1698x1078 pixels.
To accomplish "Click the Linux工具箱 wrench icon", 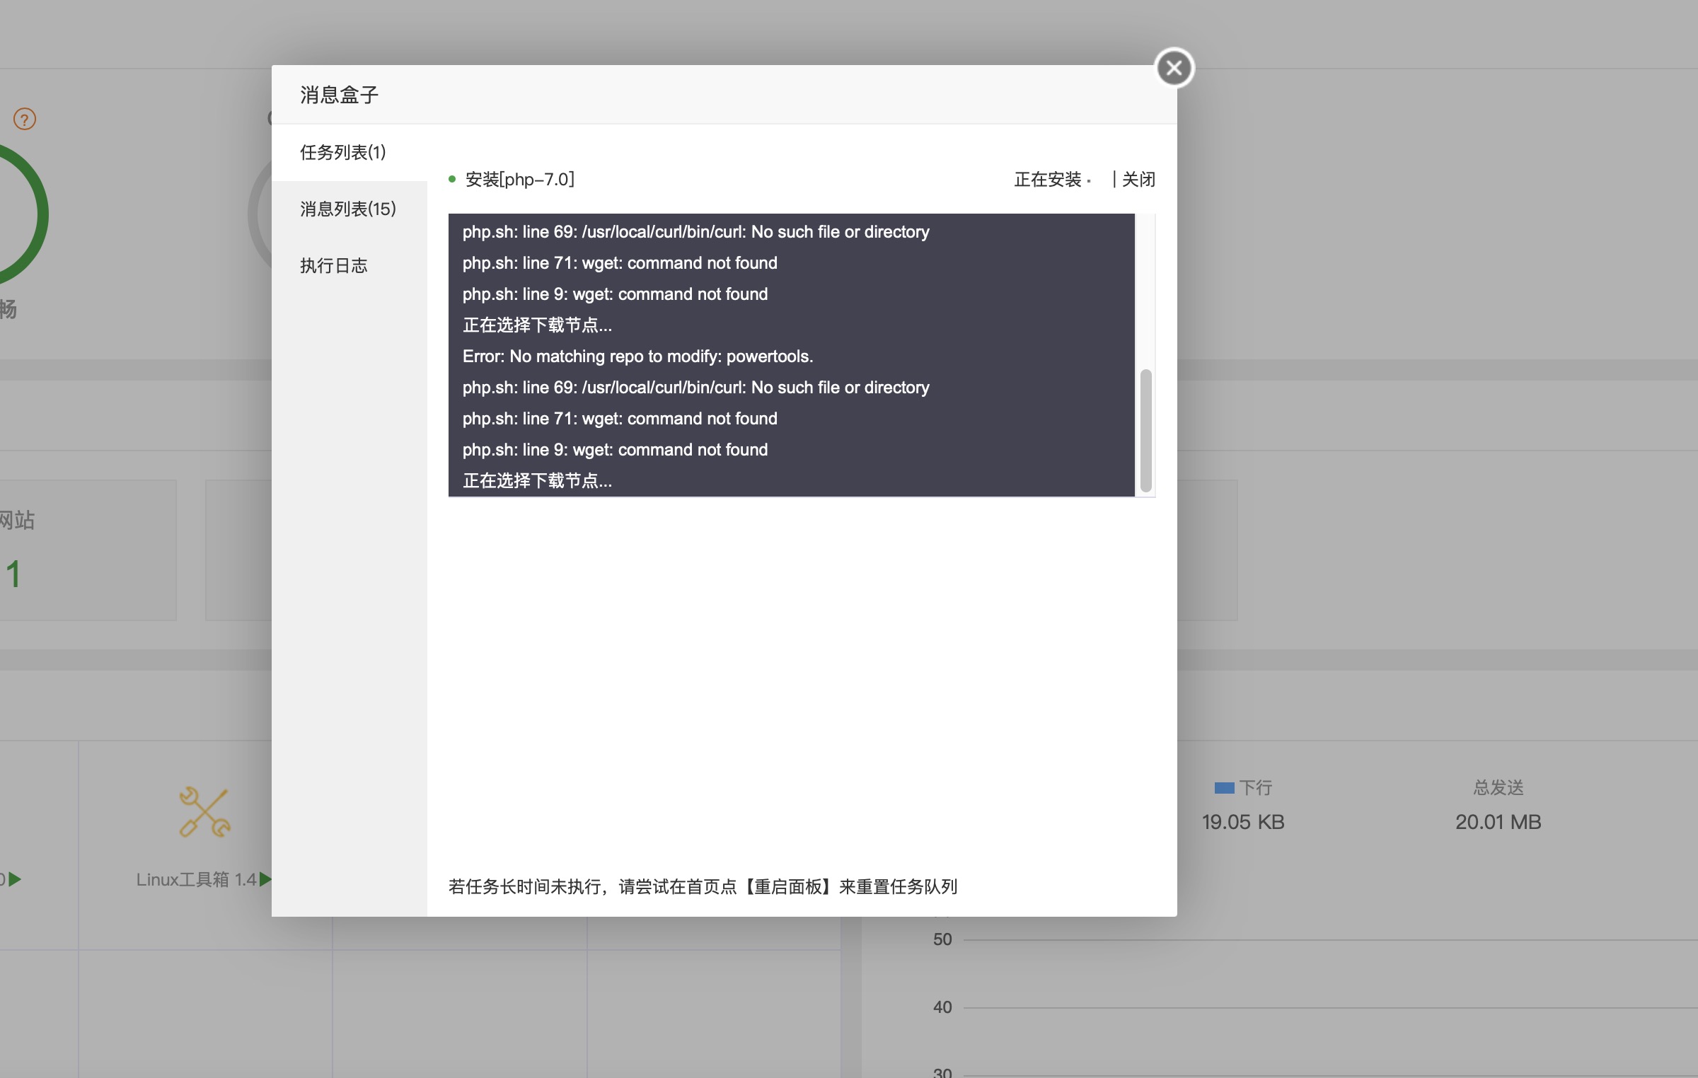I will 204,812.
